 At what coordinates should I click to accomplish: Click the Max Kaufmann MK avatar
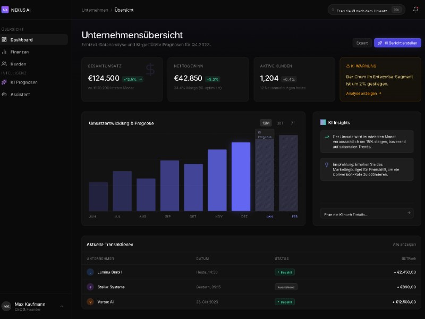coord(6,306)
